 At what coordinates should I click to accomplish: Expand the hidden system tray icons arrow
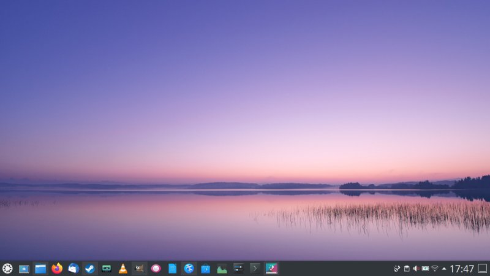pos(443,269)
